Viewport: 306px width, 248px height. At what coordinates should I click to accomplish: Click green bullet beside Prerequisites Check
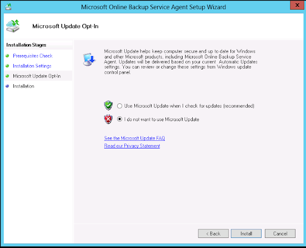tap(8, 56)
